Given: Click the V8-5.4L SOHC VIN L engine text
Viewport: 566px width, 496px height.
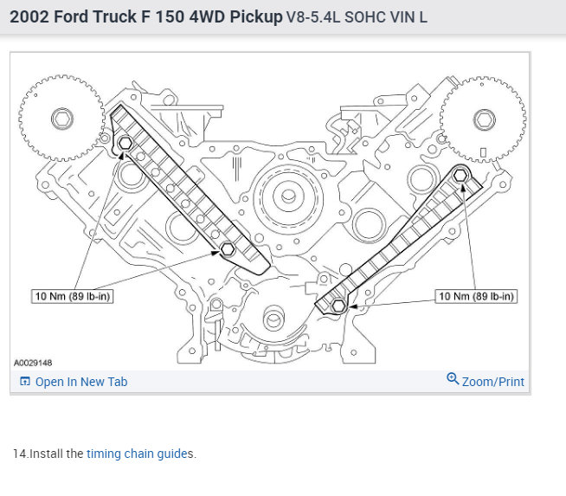Looking at the screenshot, I should pos(357,17).
